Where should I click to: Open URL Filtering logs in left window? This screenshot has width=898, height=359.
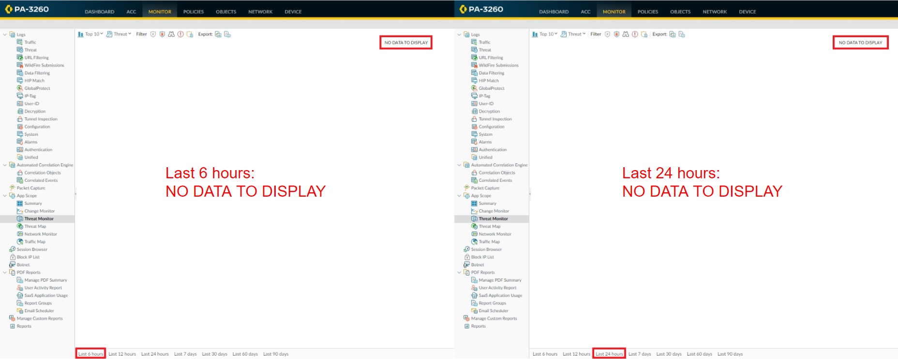pyautogui.click(x=33, y=58)
